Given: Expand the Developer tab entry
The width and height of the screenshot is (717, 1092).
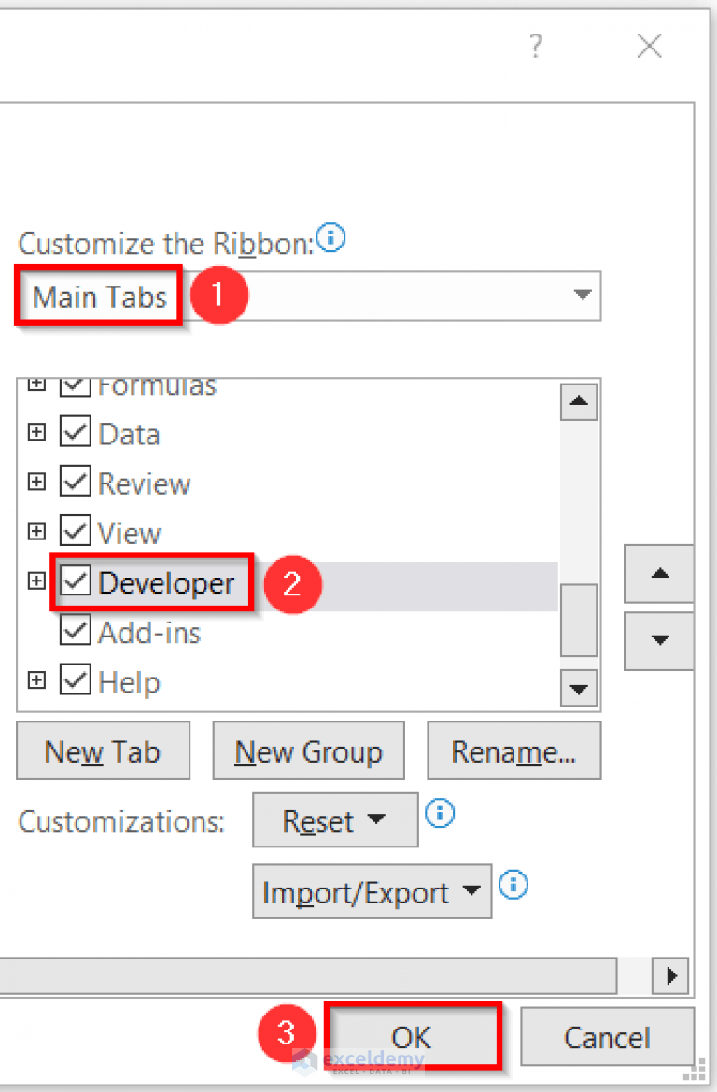Looking at the screenshot, I should (x=36, y=580).
